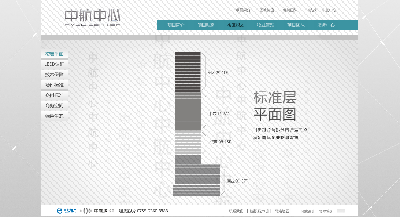Click the small gray box beside 牧星策划

click(341, 211)
